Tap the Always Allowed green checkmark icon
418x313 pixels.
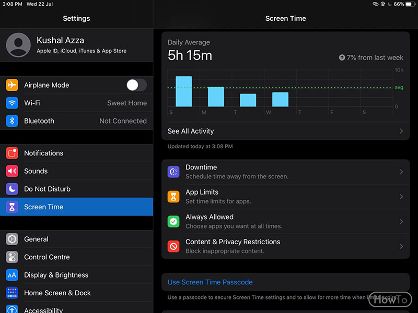click(x=173, y=221)
